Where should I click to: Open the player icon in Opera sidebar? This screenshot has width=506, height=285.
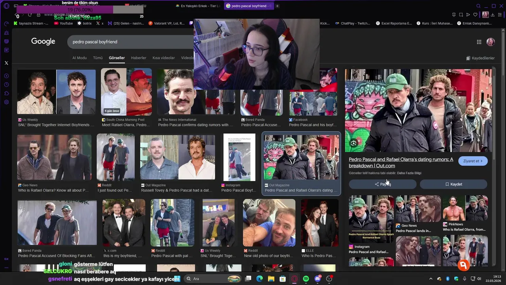[x=6, y=76]
